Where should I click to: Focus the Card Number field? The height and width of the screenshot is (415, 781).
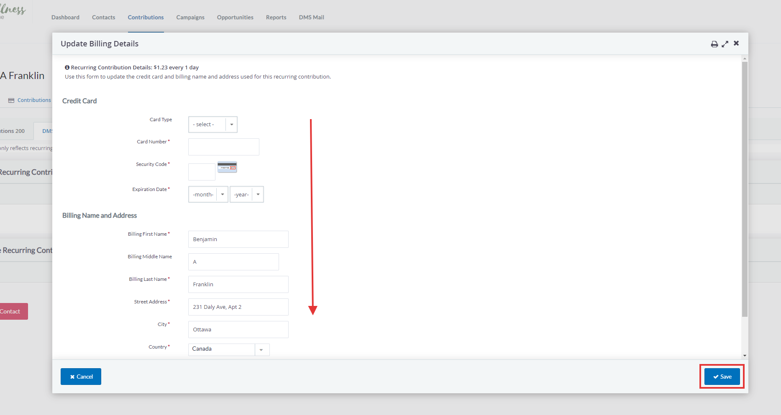[224, 147]
